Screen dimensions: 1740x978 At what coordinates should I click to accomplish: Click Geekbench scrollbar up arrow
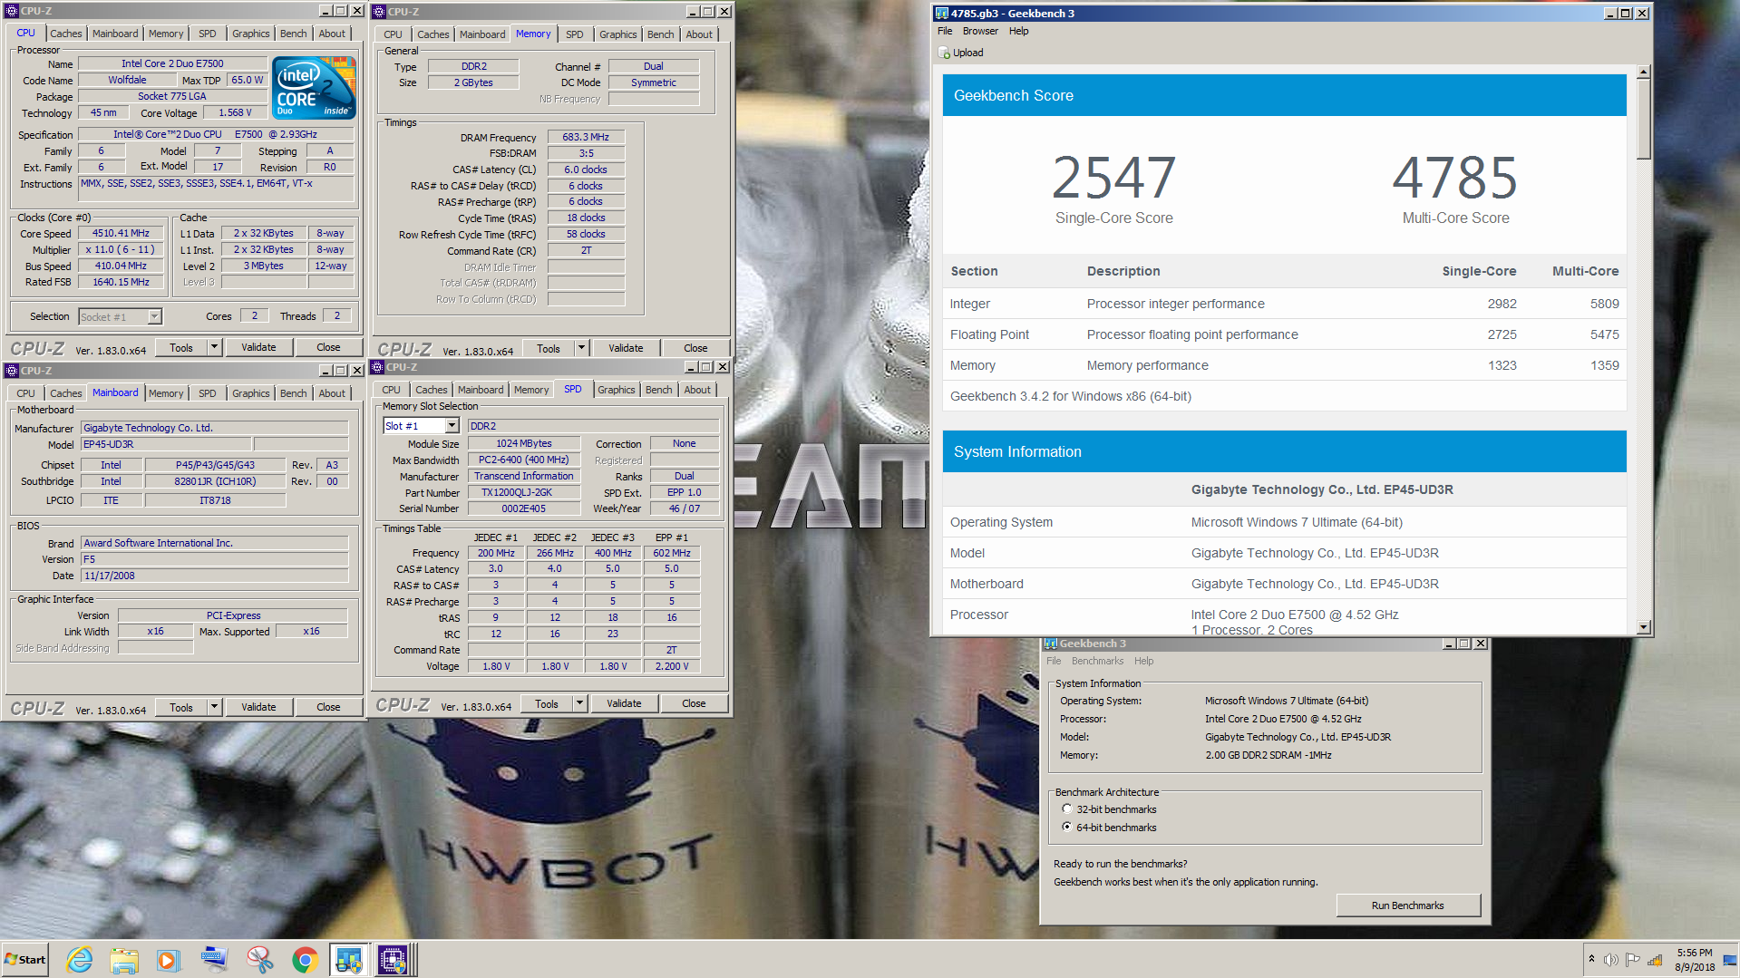point(1643,72)
